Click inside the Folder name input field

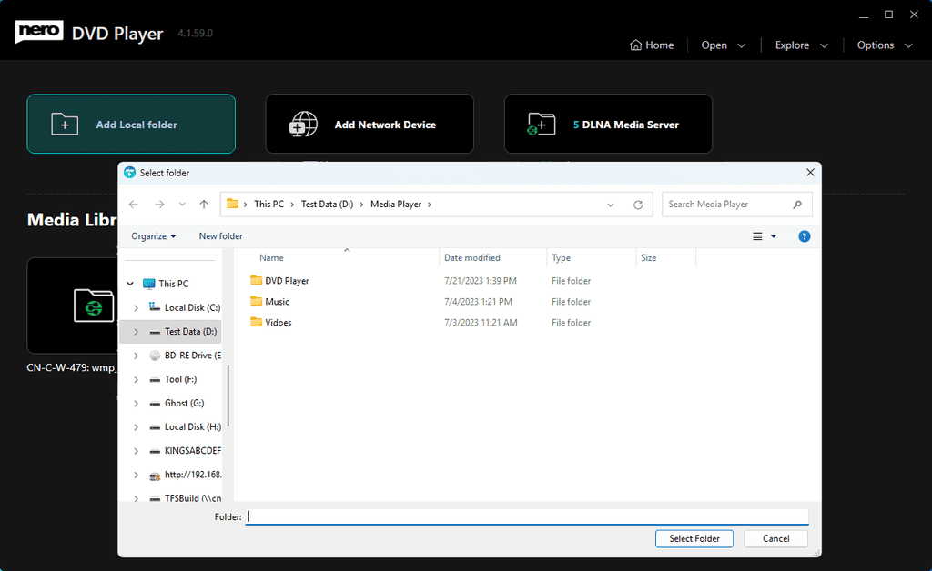528,516
